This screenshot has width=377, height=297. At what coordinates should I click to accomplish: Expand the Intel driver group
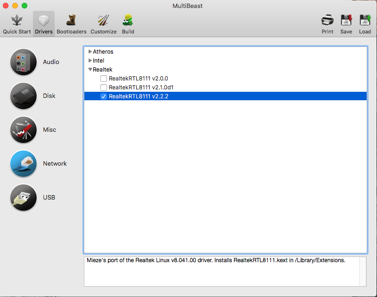point(90,60)
